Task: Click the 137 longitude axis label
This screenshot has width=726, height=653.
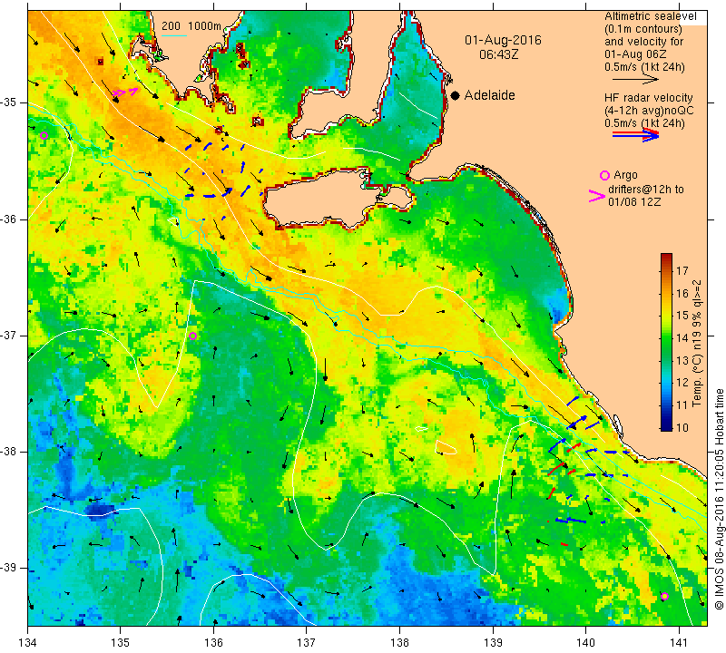Action: [307, 643]
